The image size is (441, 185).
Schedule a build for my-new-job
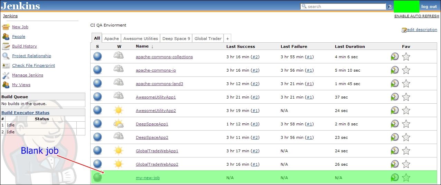coord(395,177)
